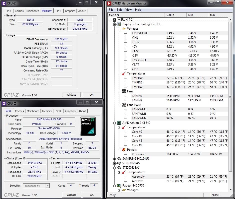Open Mainboard tab in upper CPU-Z window
The height and width of the screenshot is (199, 235).
33,11
